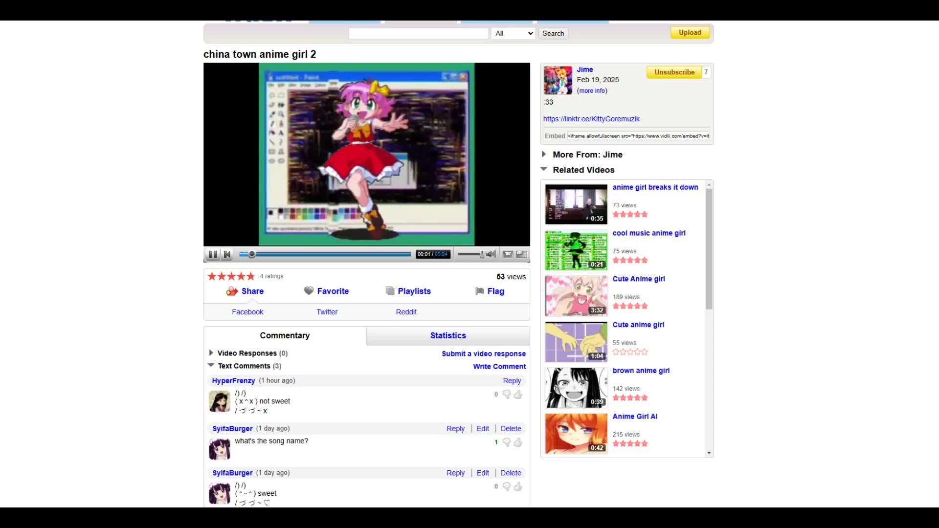The image size is (939, 528).
Task: Enter fullscreen with the player's fullscreen icon
Action: click(522, 254)
